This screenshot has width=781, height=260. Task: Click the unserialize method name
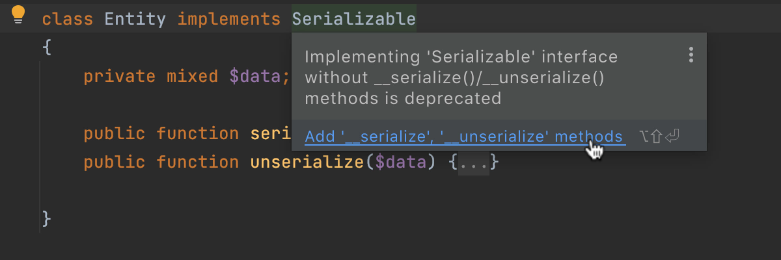(x=307, y=162)
